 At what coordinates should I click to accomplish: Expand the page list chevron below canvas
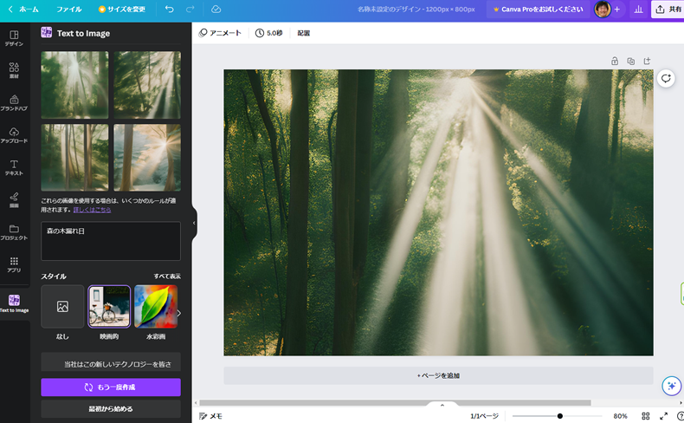pyautogui.click(x=442, y=405)
